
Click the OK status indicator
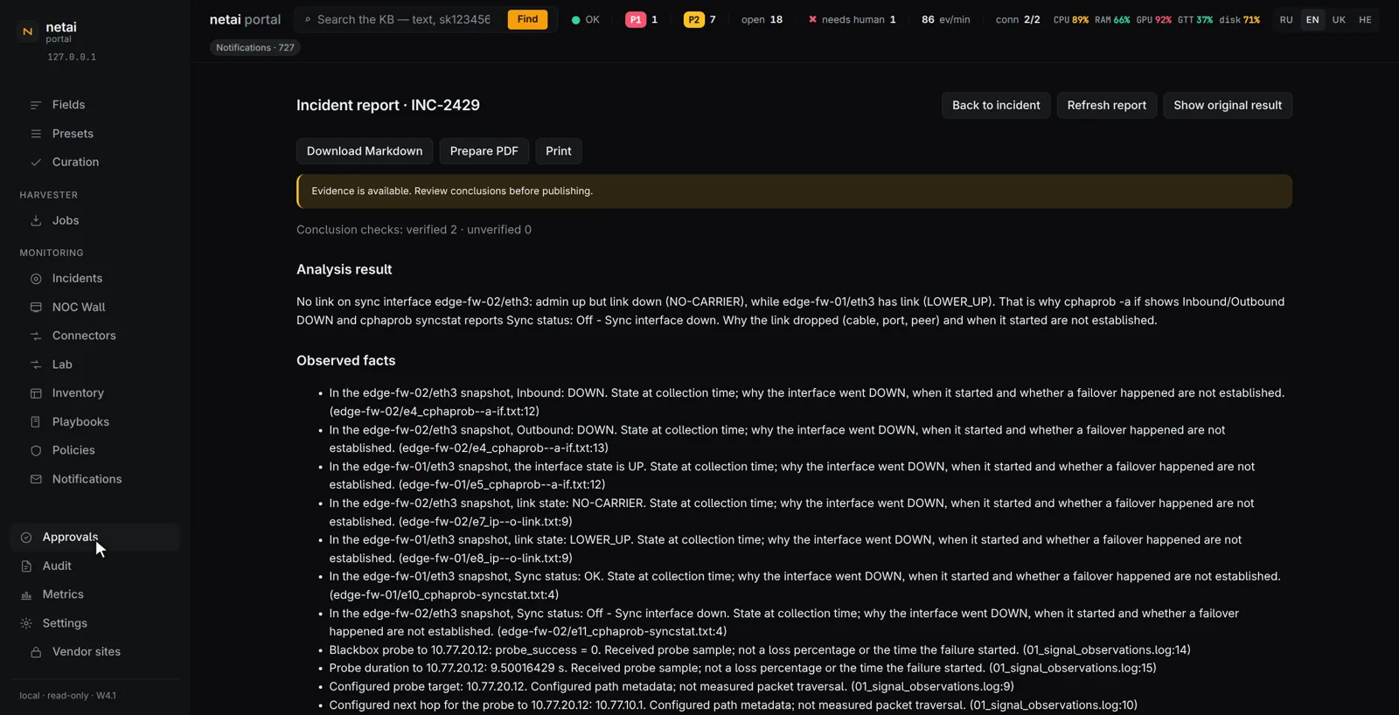(585, 19)
